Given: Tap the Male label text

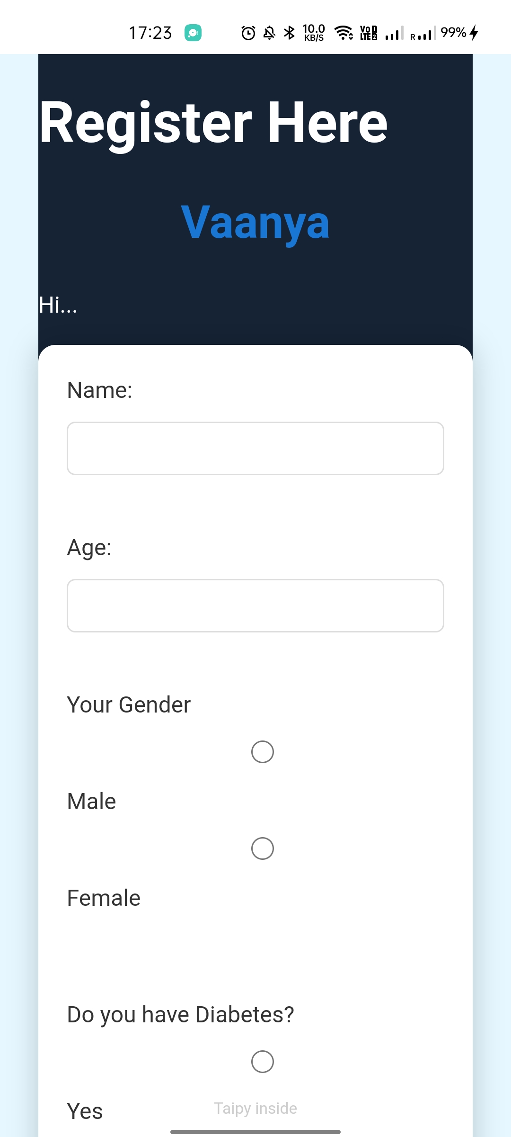Looking at the screenshot, I should (91, 801).
